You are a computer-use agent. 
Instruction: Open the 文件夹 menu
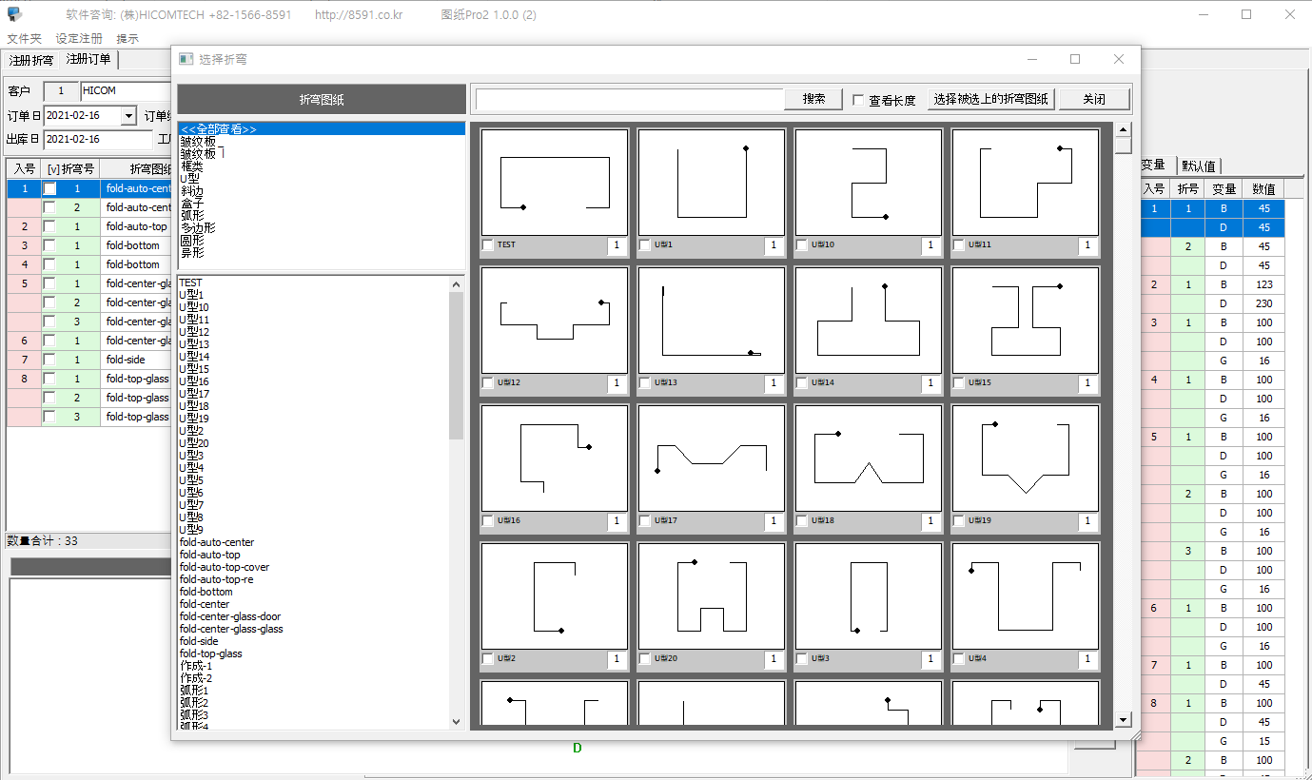[25, 39]
